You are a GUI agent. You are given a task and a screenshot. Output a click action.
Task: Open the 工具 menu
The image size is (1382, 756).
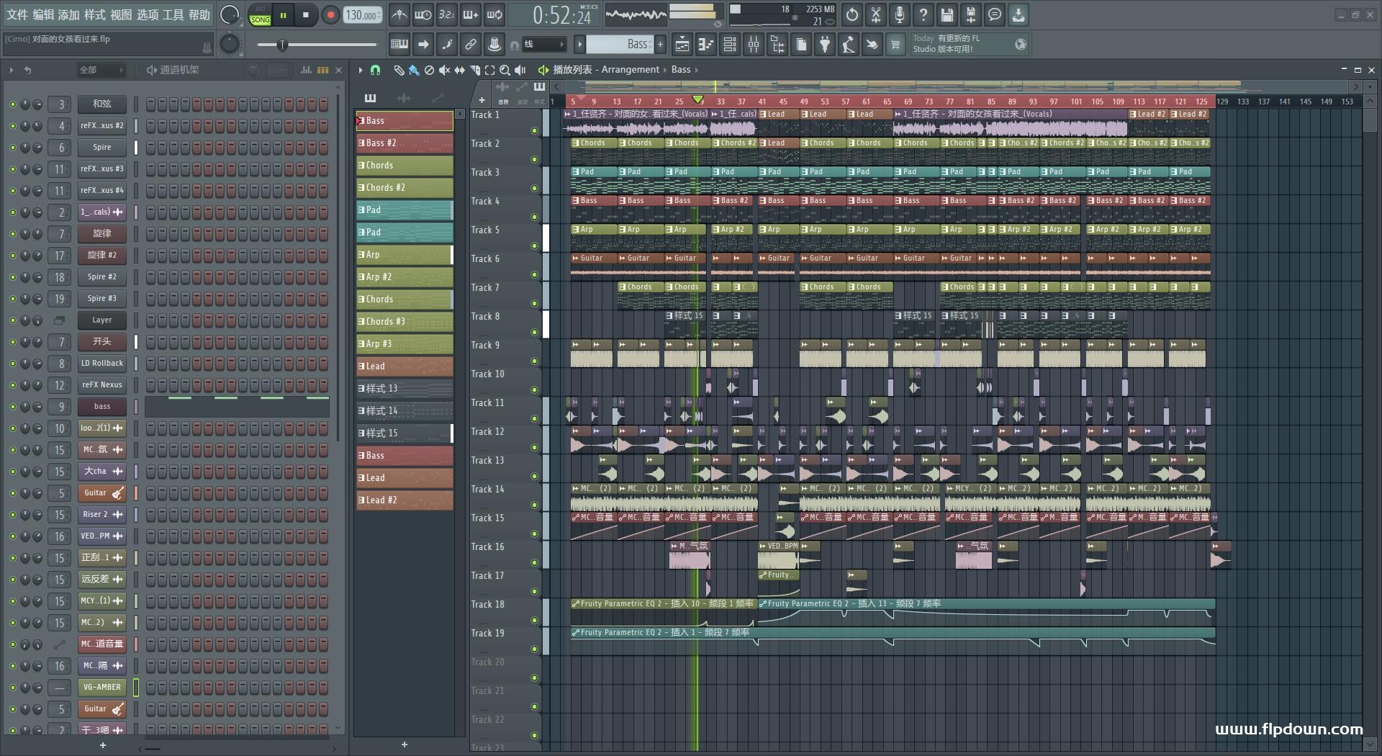[x=173, y=14]
